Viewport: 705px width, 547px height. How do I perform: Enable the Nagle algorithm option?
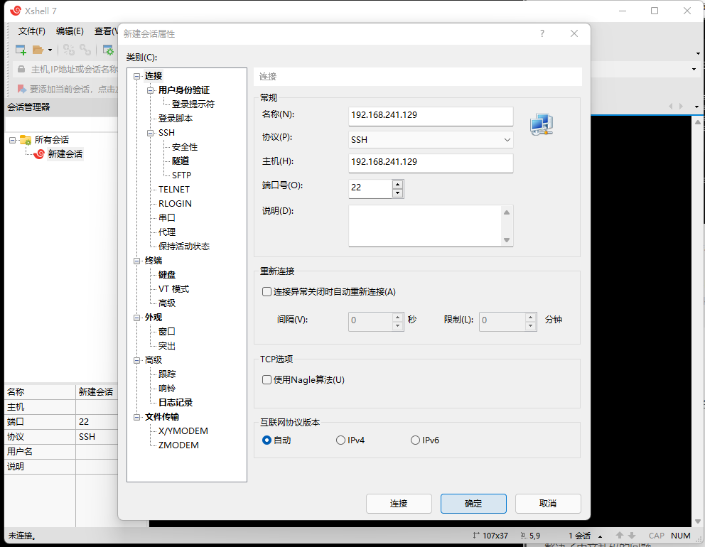point(266,380)
